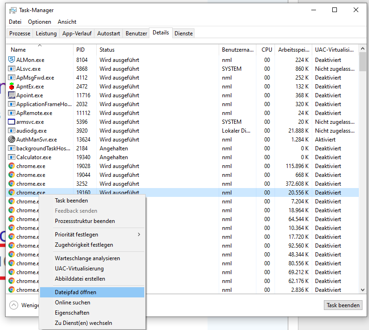The width and height of the screenshot is (369, 330).
Task: Click the armsvc.exe window icon
Action: (x=12, y=121)
